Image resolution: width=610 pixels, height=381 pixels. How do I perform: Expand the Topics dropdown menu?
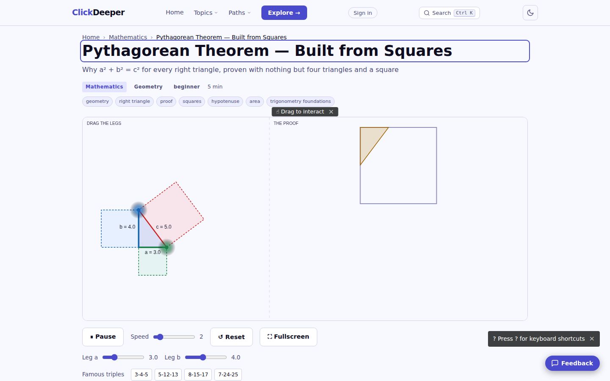click(x=205, y=13)
